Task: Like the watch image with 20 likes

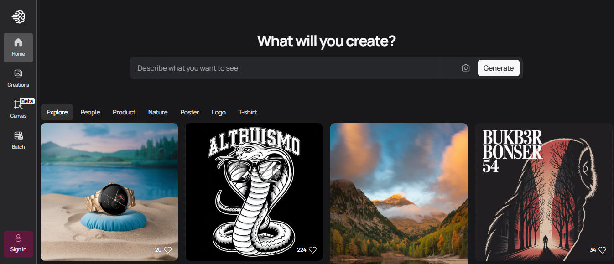Action: 168,250
